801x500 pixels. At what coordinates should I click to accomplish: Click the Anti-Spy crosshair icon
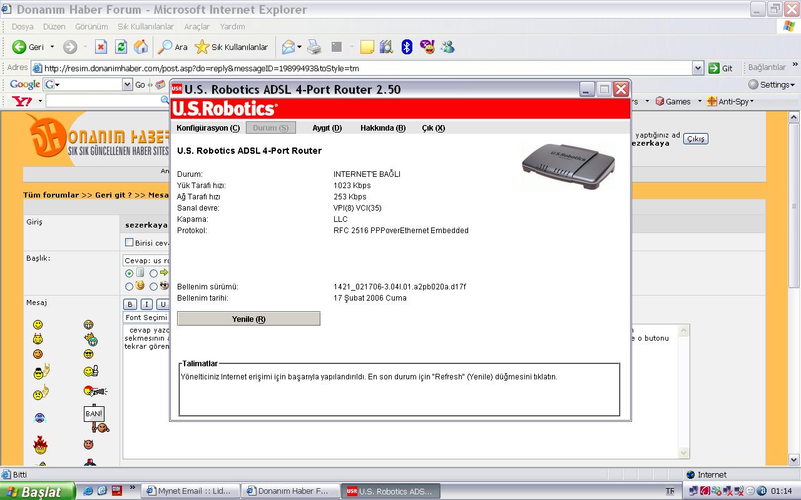(x=712, y=101)
